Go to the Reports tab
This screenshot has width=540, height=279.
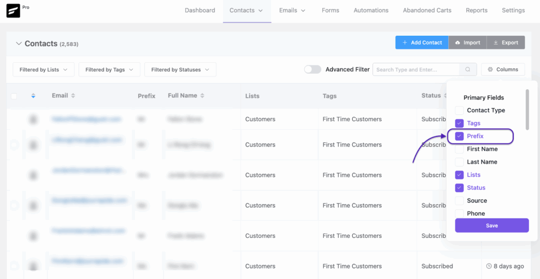coord(476,11)
